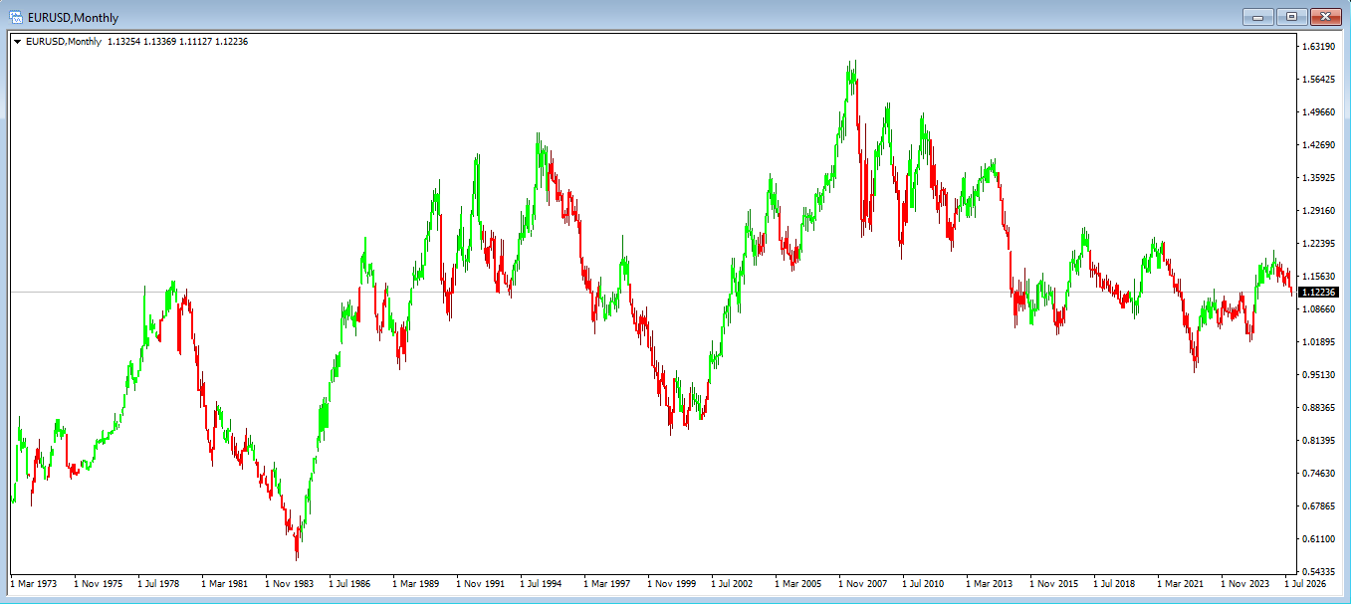Click price level 0.88365 on price axis
Screen dimensions: 1351x604
coord(1318,408)
